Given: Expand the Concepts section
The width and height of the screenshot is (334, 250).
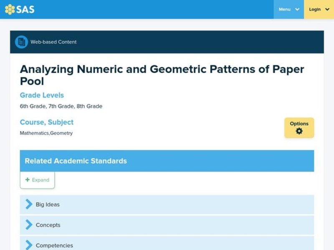Looking at the screenshot, I should (x=48, y=225).
